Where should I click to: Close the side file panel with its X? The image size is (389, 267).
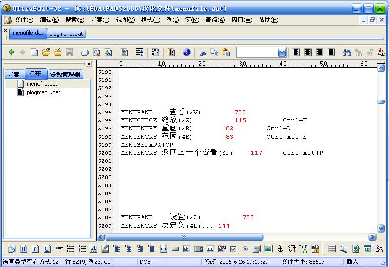coord(89,64)
